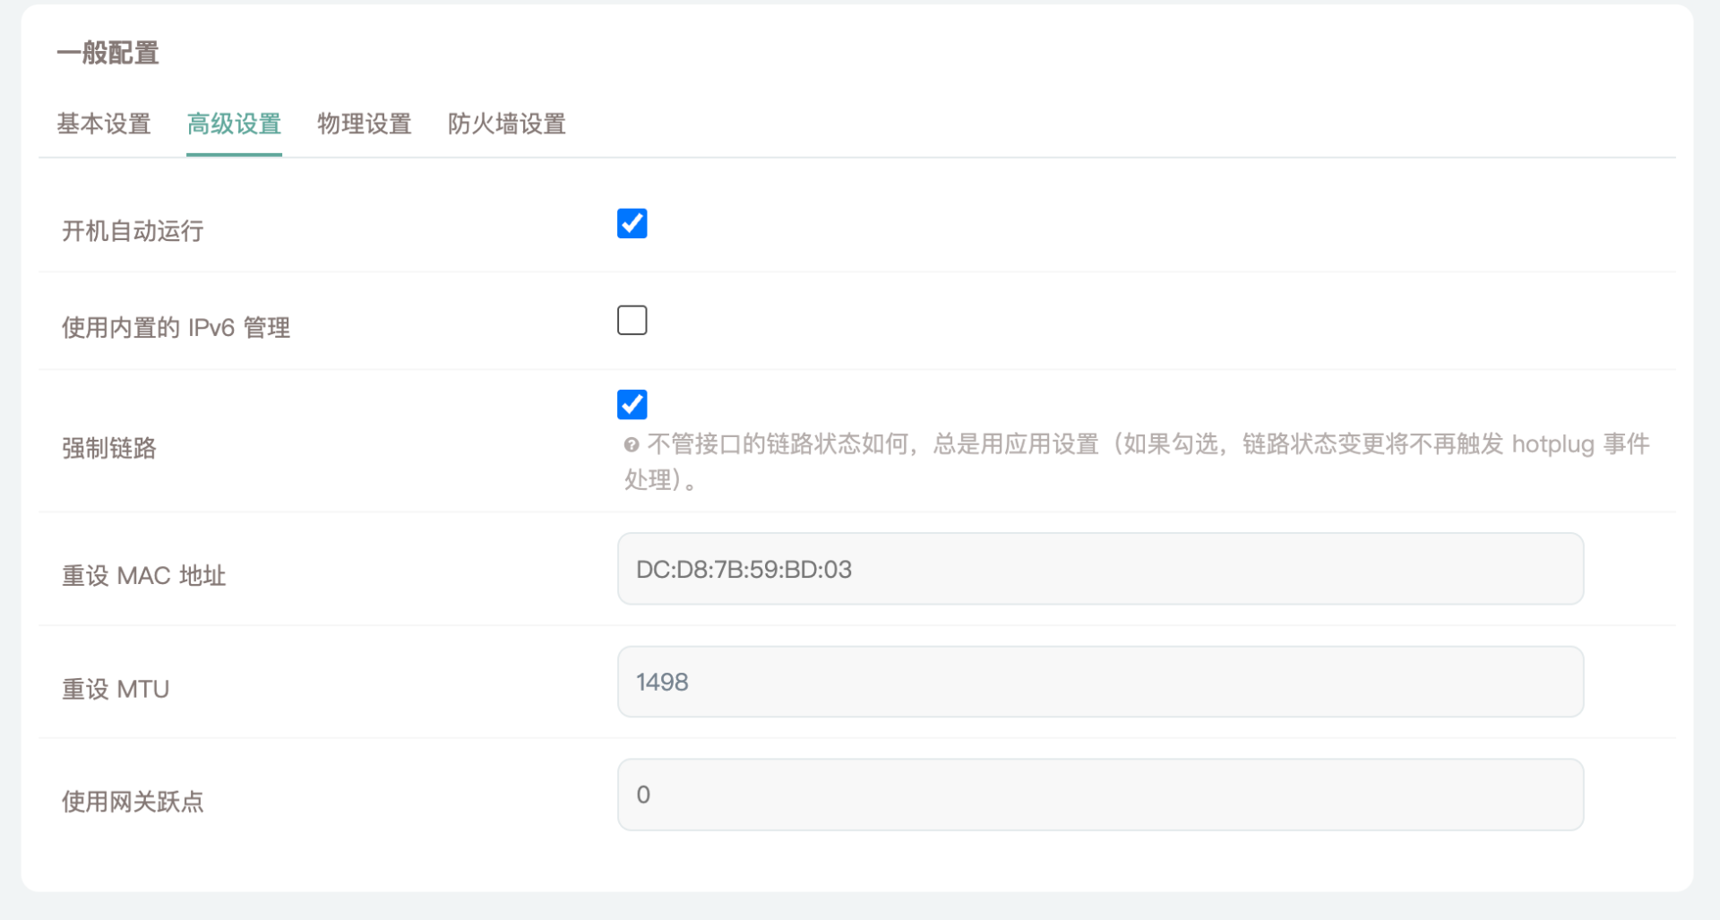Disable the 强制链路 checkbox
The image size is (1720, 920).
(x=632, y=404)
